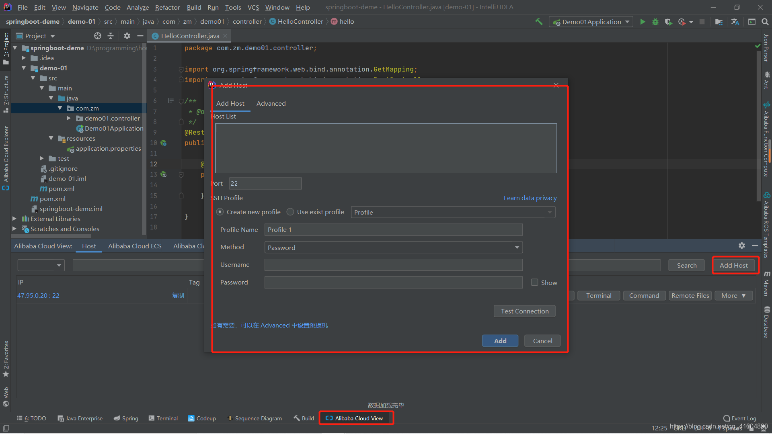Open filter dropdown in Alibaba Cloud View
The width and height of the screenshot is (772, 434).
[41, 265]
